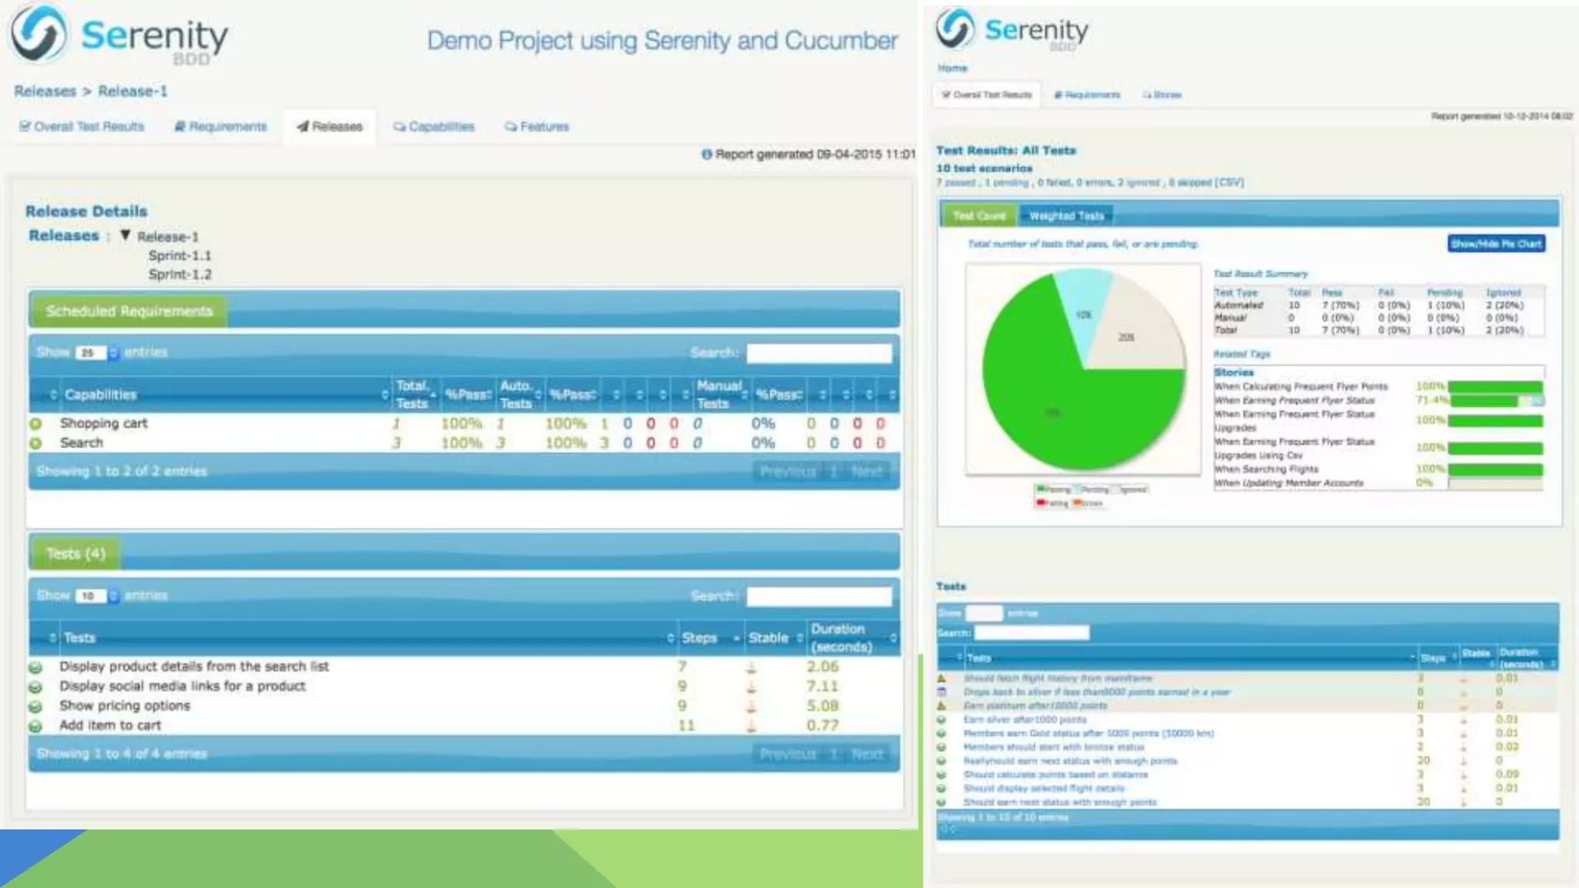Click the Scheduled Requirements search field
The width and height of the screenshot is (1579, 888).
pos(819,353)
